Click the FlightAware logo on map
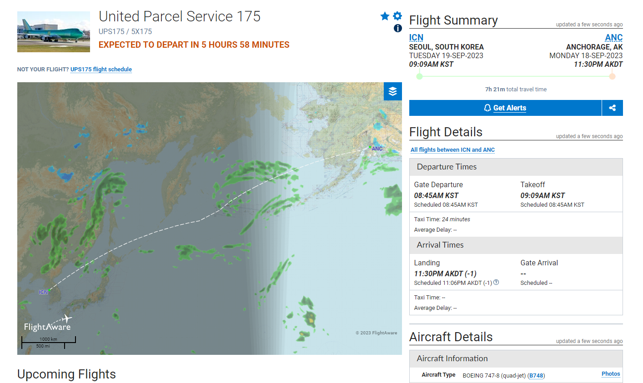The width and height of the screenshot is (643, 383). (x=48, y=324)
